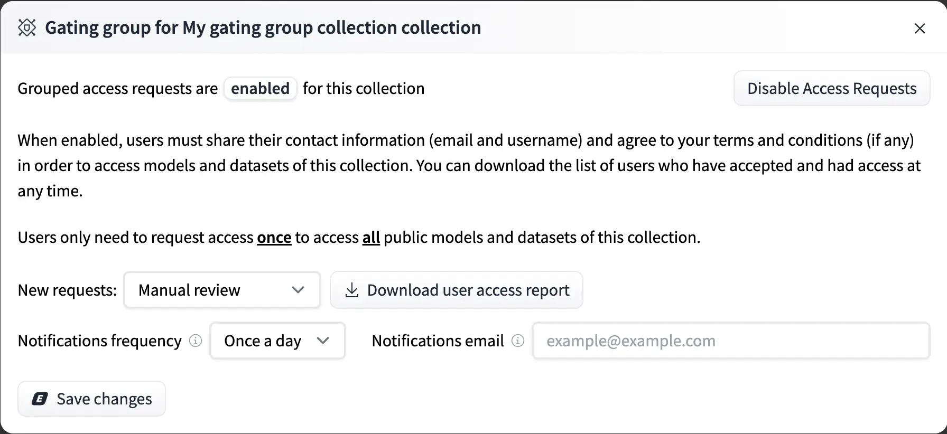Viewport: 947px width, 434px height.
Task: Click the underlined word 'all'
Action: coord(371,238)
